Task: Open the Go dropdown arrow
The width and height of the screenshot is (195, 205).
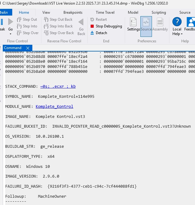Action: coord(10,34)
